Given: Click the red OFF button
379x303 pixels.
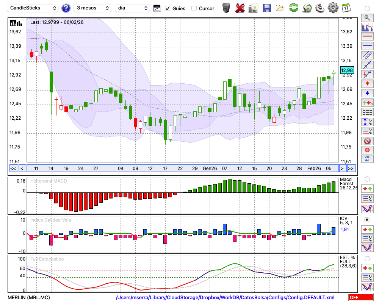Looking at the screenshot, I should pos(358,298).
